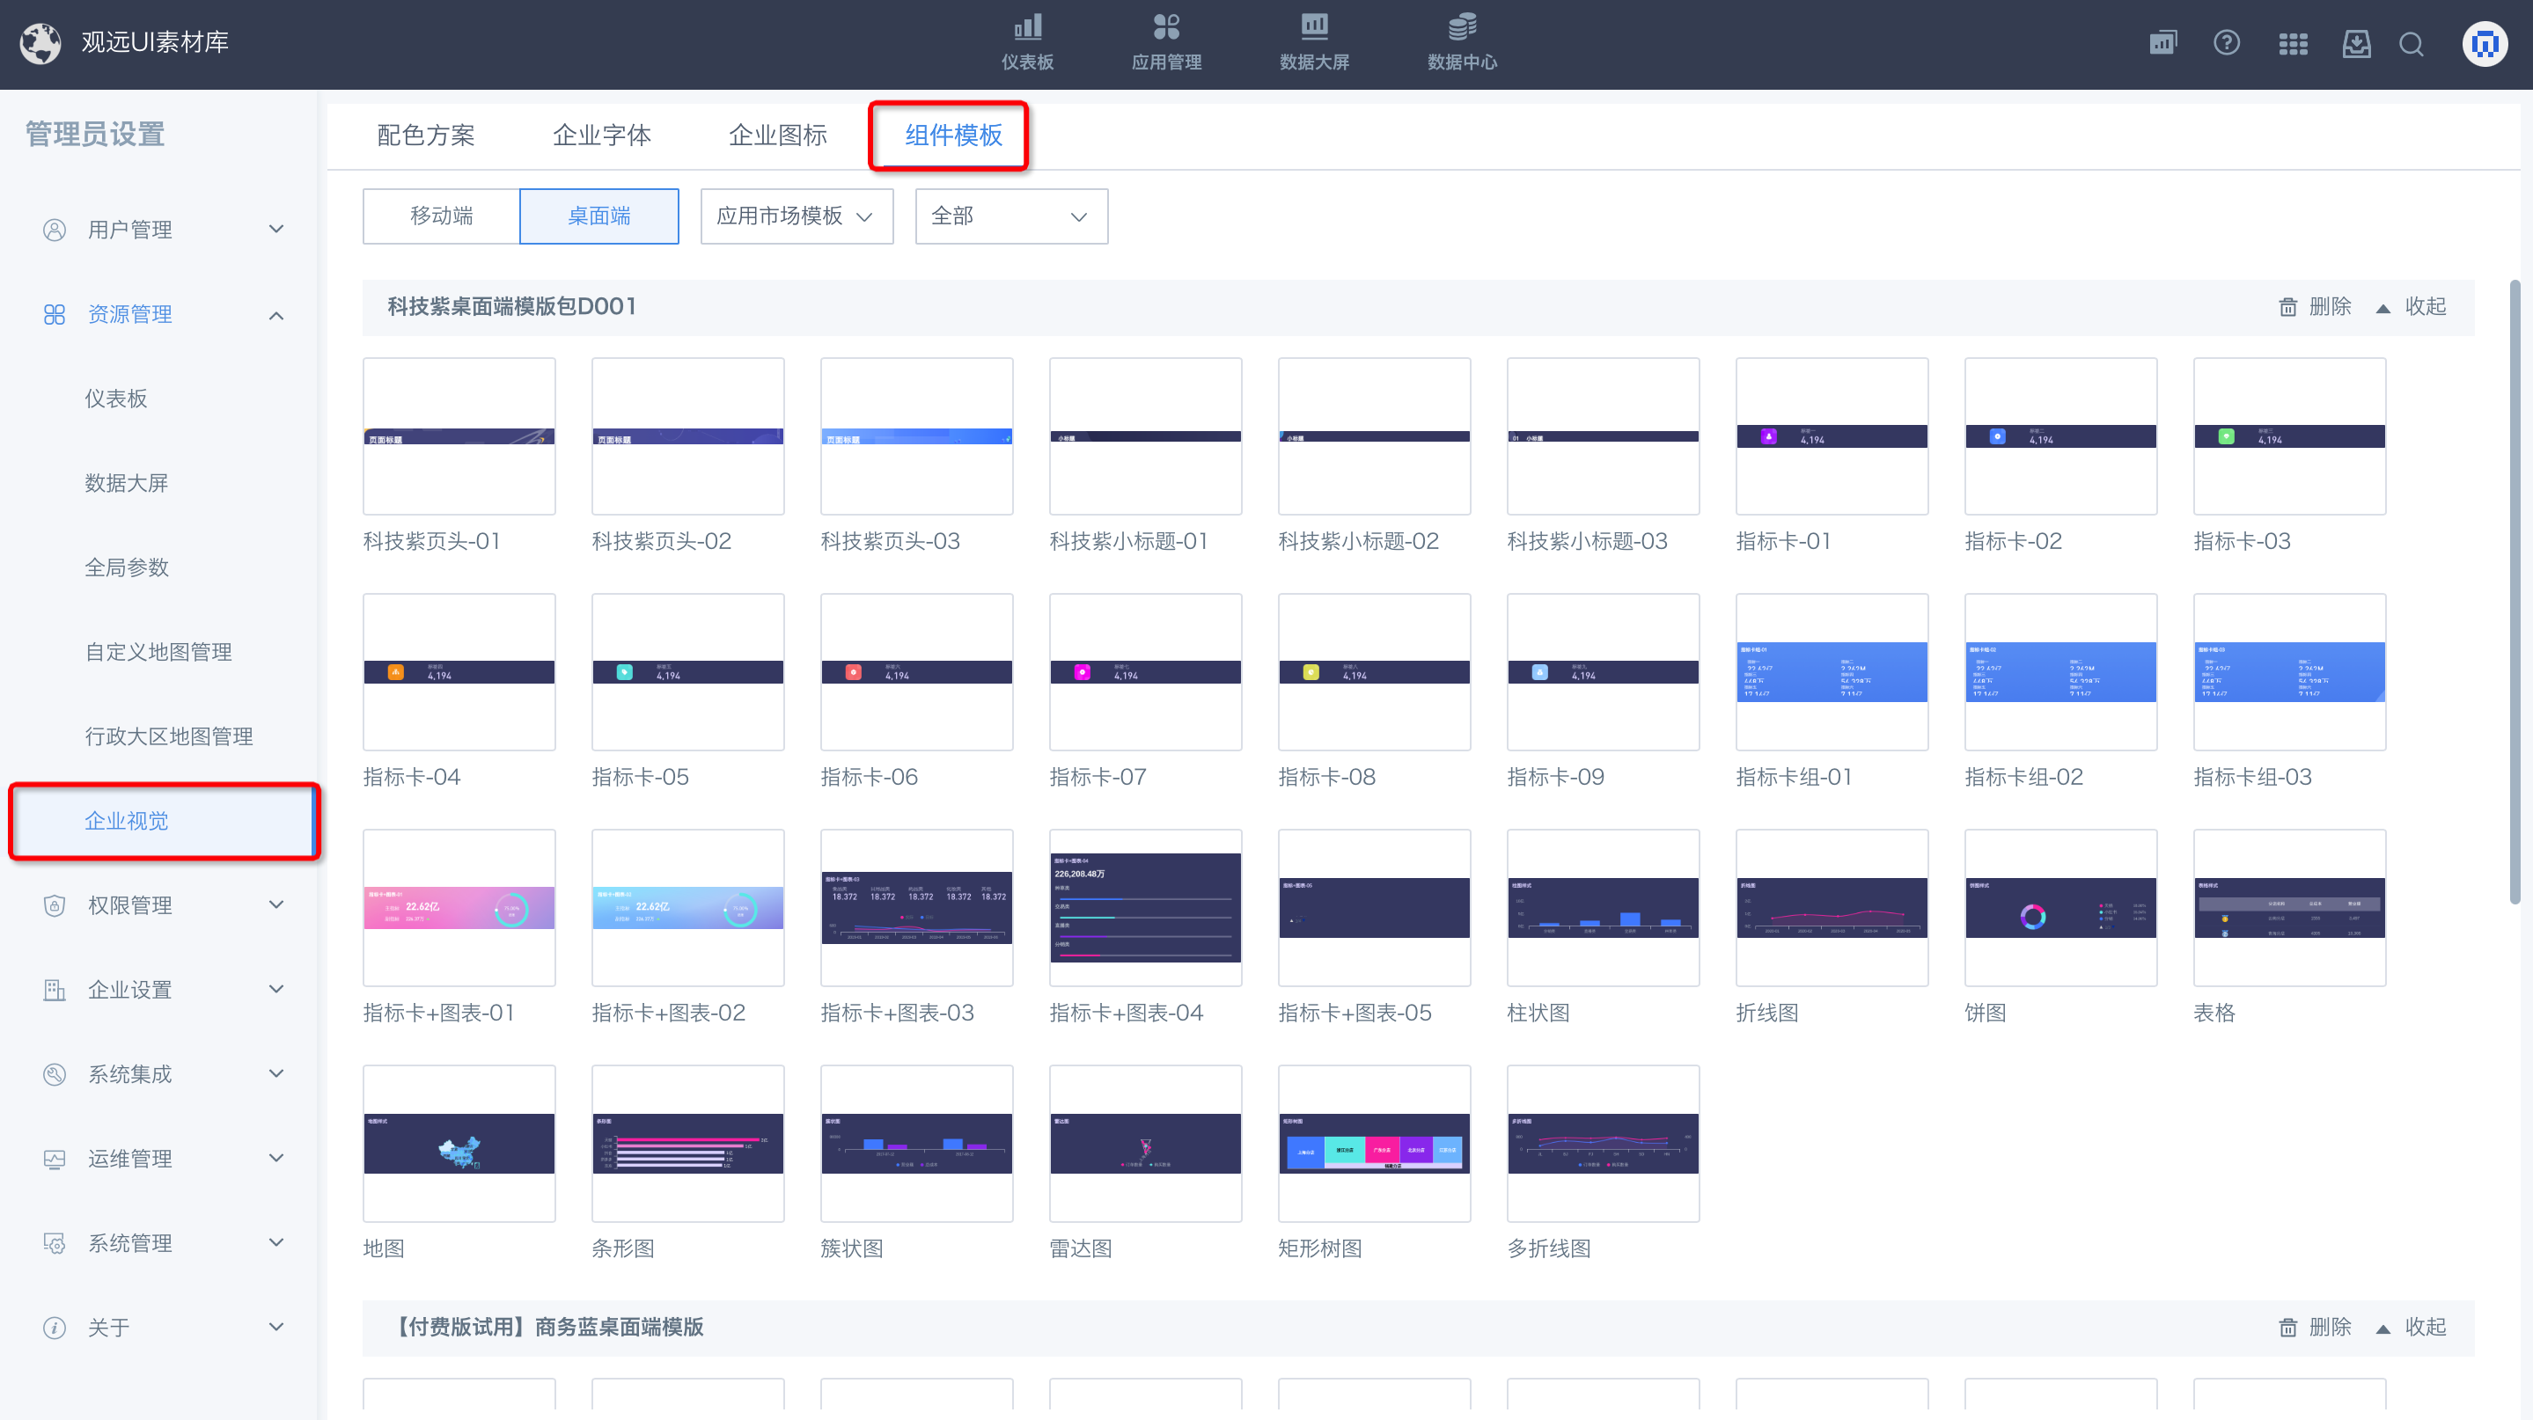
Task: Switch to the 组件模板 tab
Action: coord(953,135)
